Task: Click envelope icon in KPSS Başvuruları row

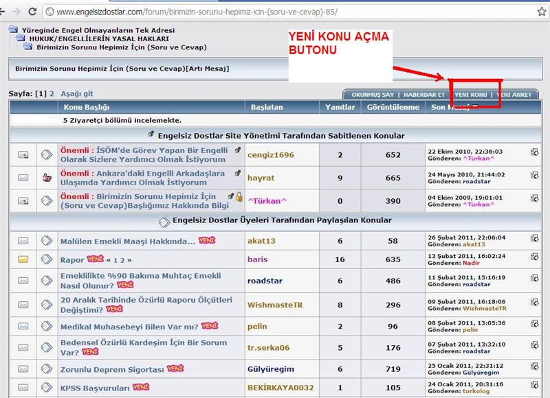Action: [x=23, y=388]
